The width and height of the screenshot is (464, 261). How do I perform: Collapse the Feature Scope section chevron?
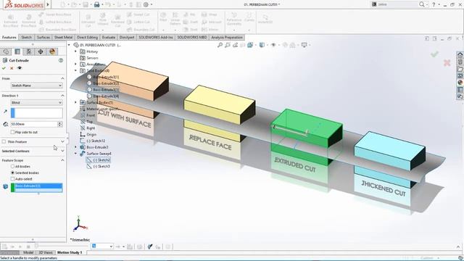[62, 160]
